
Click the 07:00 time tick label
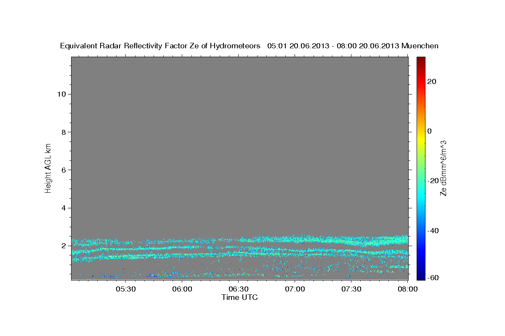pyautogui.click(x=295, y=289)
